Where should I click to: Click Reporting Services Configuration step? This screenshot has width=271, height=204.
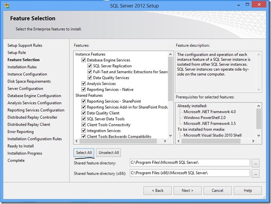pos(36,110)
